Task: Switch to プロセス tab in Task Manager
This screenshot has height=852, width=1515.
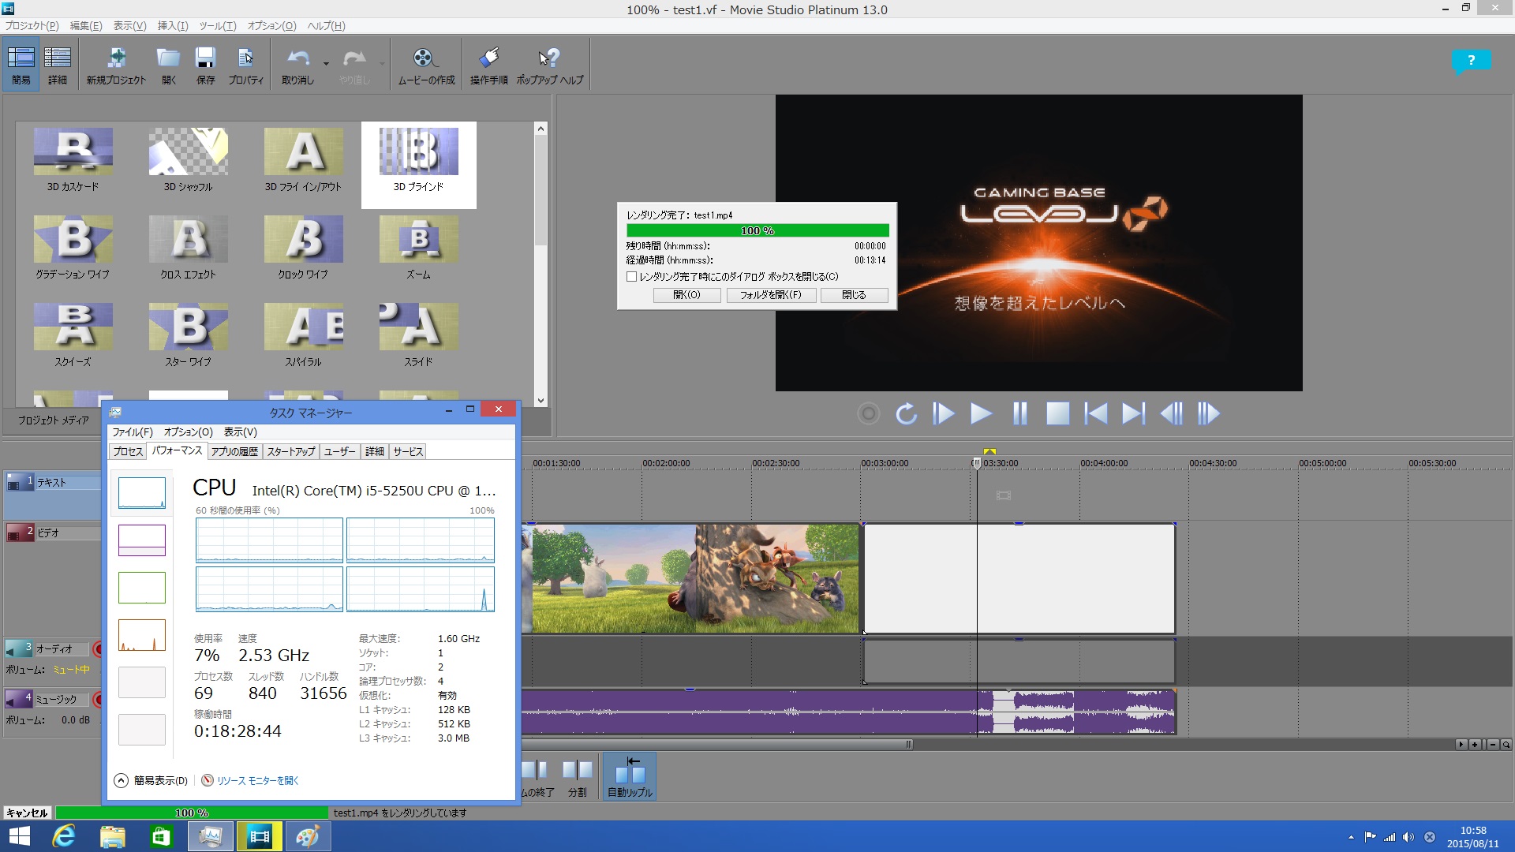Action: point(128,451)
